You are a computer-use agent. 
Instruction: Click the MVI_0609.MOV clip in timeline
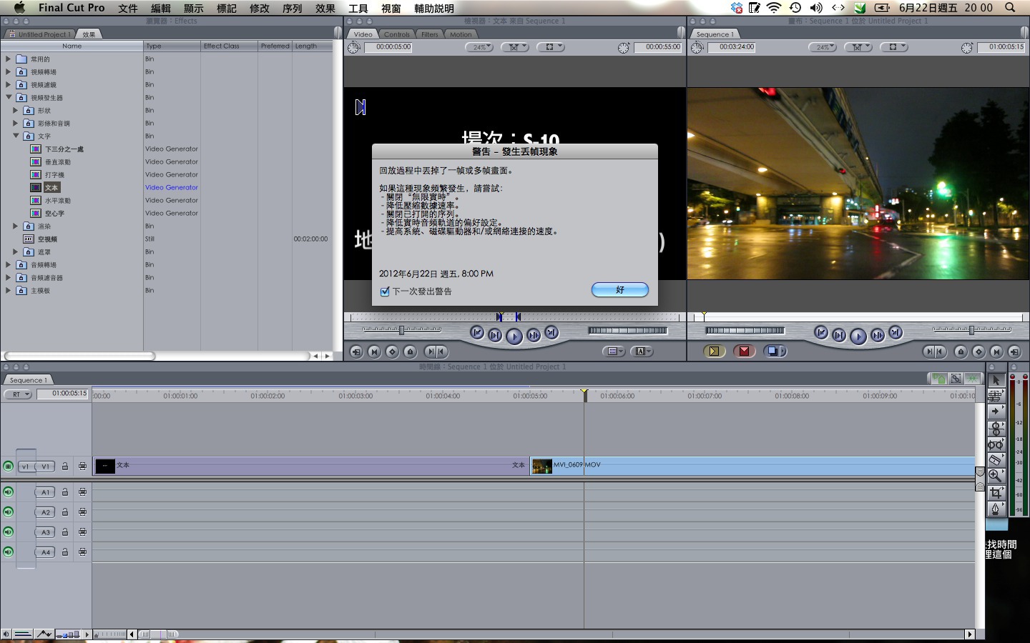[x=752, y=466]
